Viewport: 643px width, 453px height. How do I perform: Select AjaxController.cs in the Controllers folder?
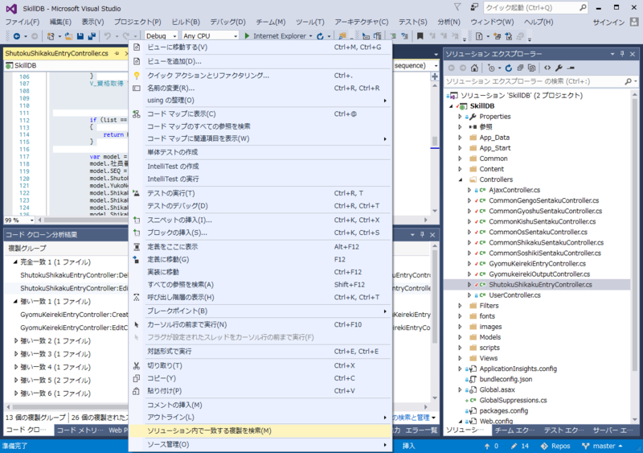pos(514,190)
